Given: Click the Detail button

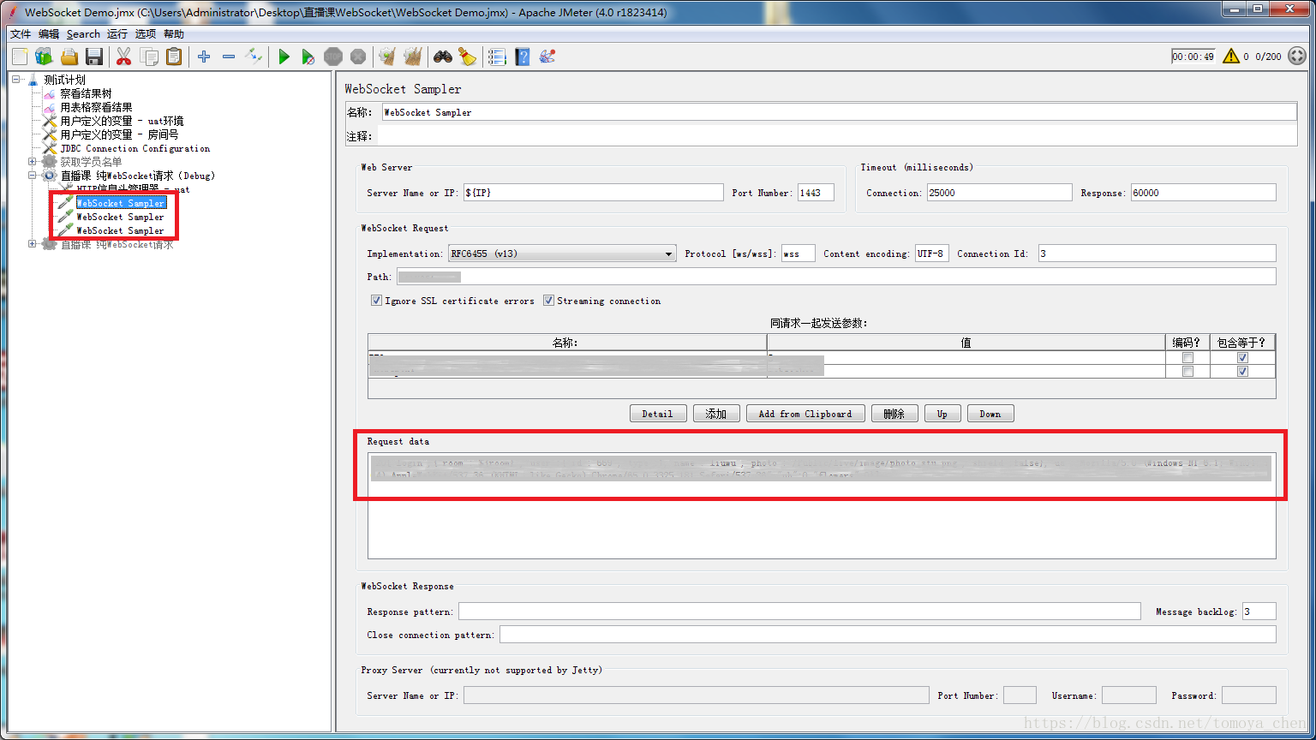Looking at the screenshot, I should (657, 414).
